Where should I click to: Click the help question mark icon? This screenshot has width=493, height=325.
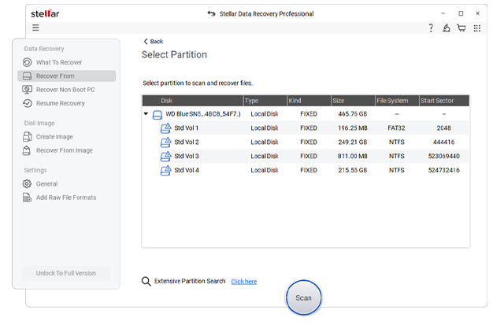pyautogui.click(x=431, y=28)
